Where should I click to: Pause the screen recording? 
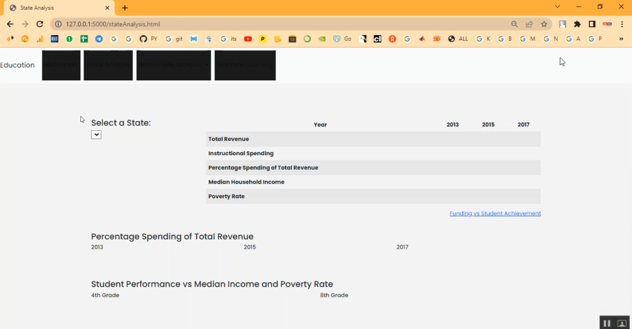(x=607, y=323)
